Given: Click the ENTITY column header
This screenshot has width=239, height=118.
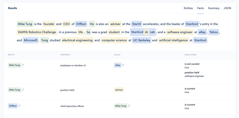Looking at the screenshot, I should 11,55.
